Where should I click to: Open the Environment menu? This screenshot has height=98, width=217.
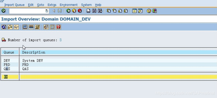pyautogui.click(x=69, y=5)
